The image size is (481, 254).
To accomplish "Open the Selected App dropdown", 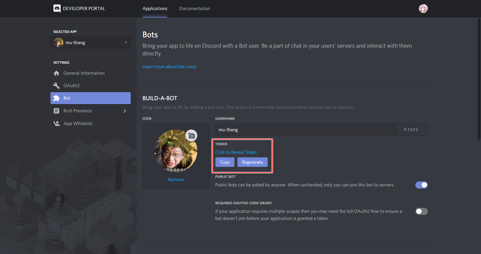I will (x=91, y=42).
